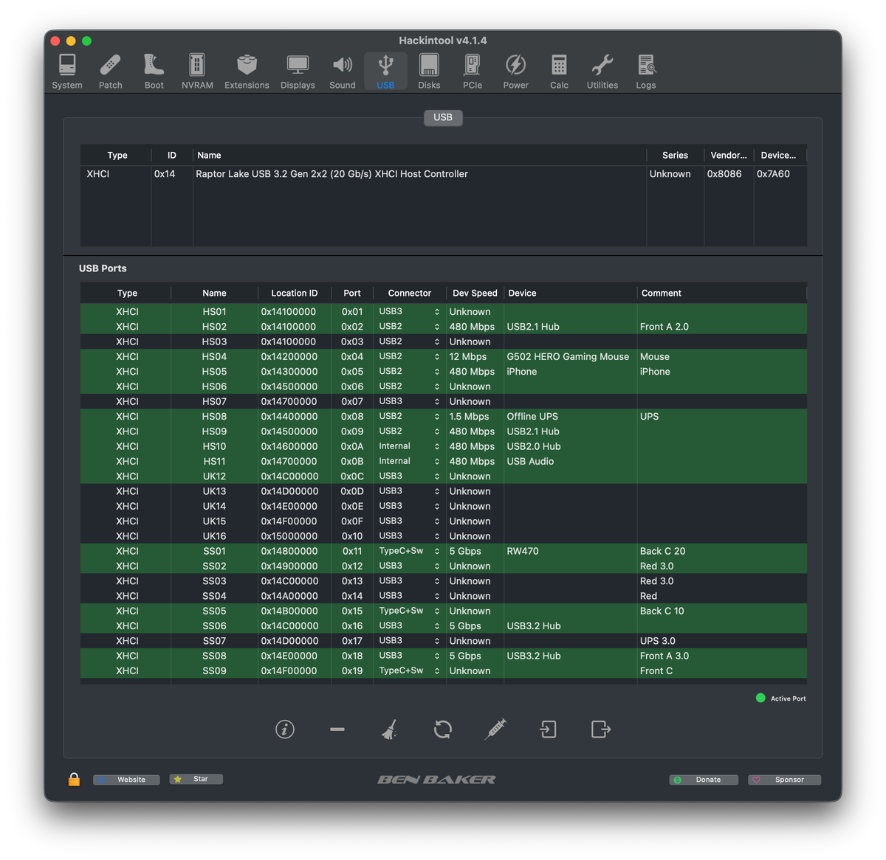Click the Front C comment cell
The width and height of the screenshot is (886, 860).
pyautogui.click(x=656, y=670)
